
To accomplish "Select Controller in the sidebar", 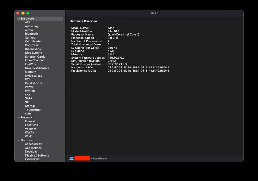I will tap(32, 45).
